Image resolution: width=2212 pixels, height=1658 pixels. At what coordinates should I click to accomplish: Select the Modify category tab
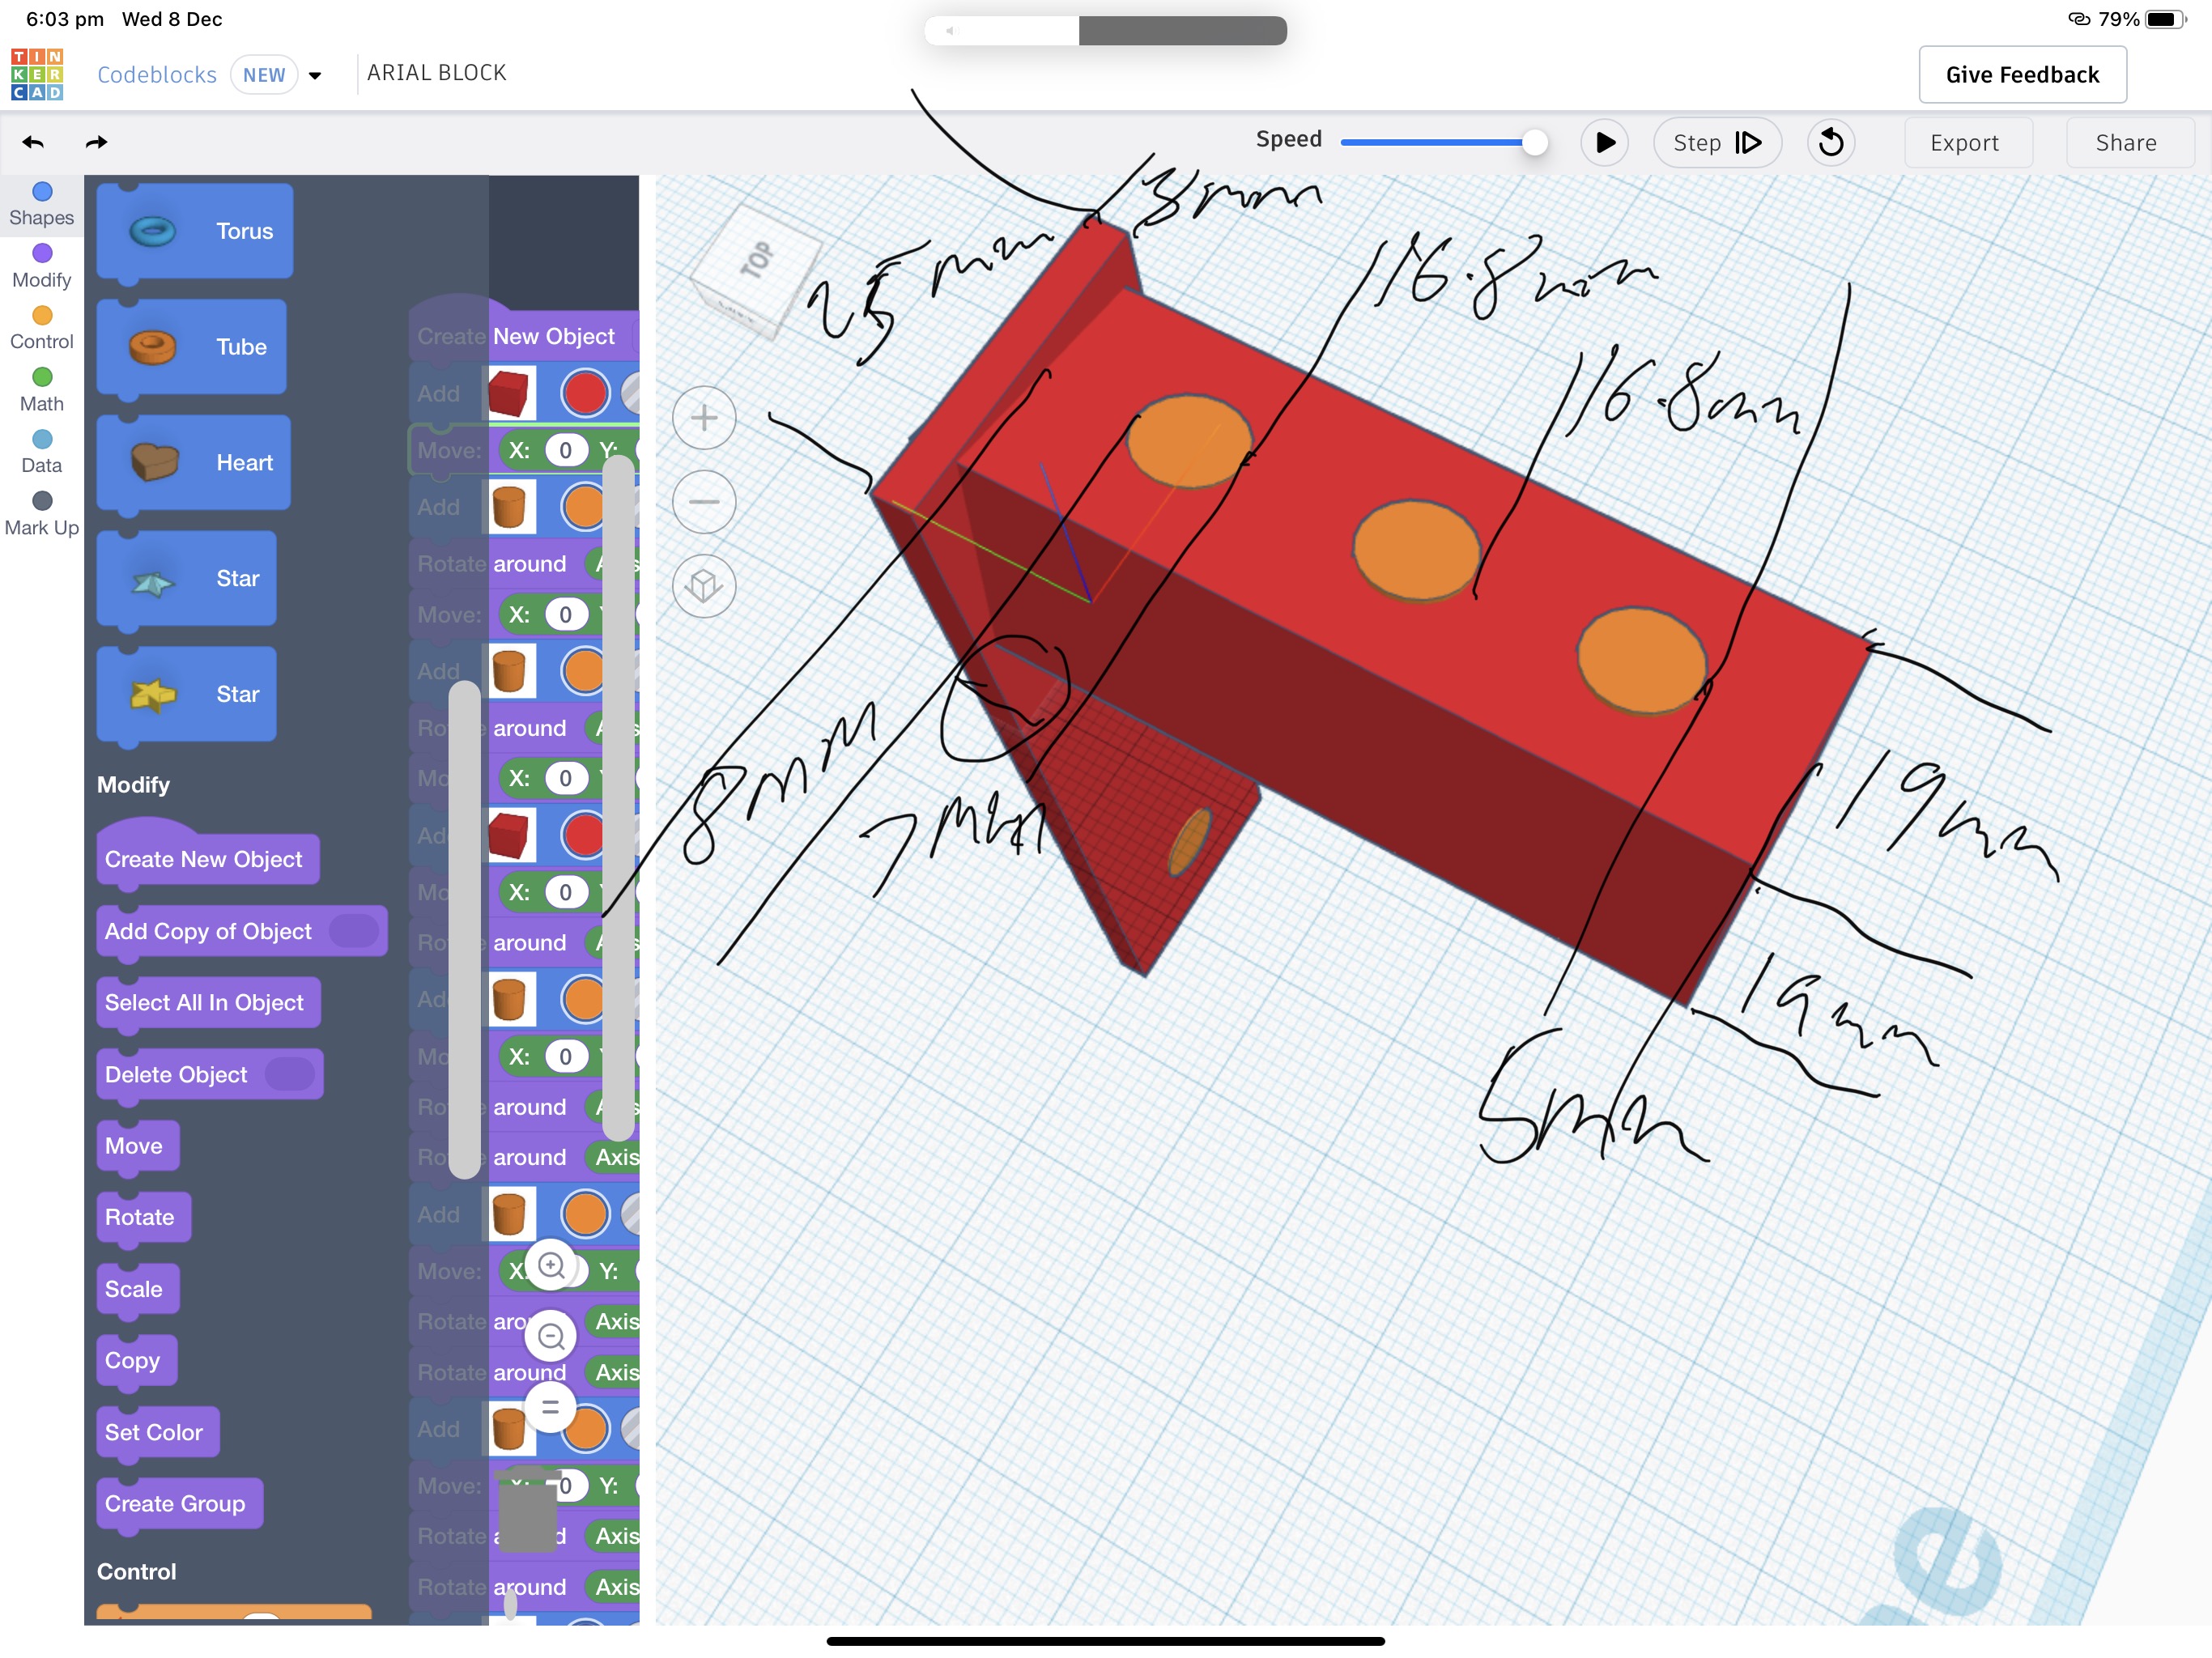pos(41,266)
